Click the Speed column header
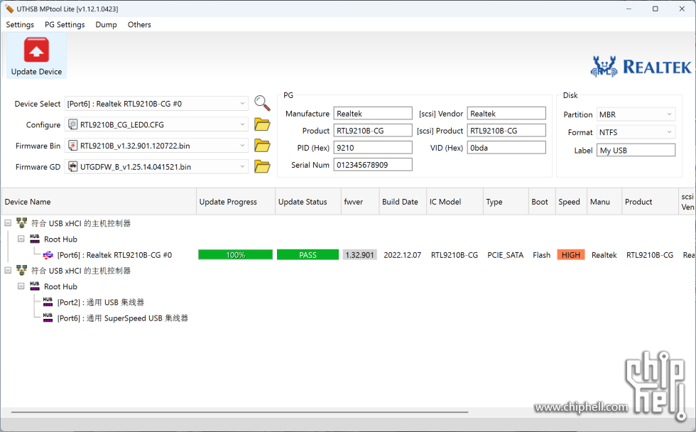Viewport: 696px width, 432px height. point(571,202)
